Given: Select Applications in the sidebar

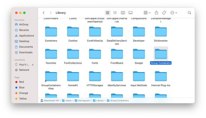Looking at the screenshot, I should pos(26,36).
